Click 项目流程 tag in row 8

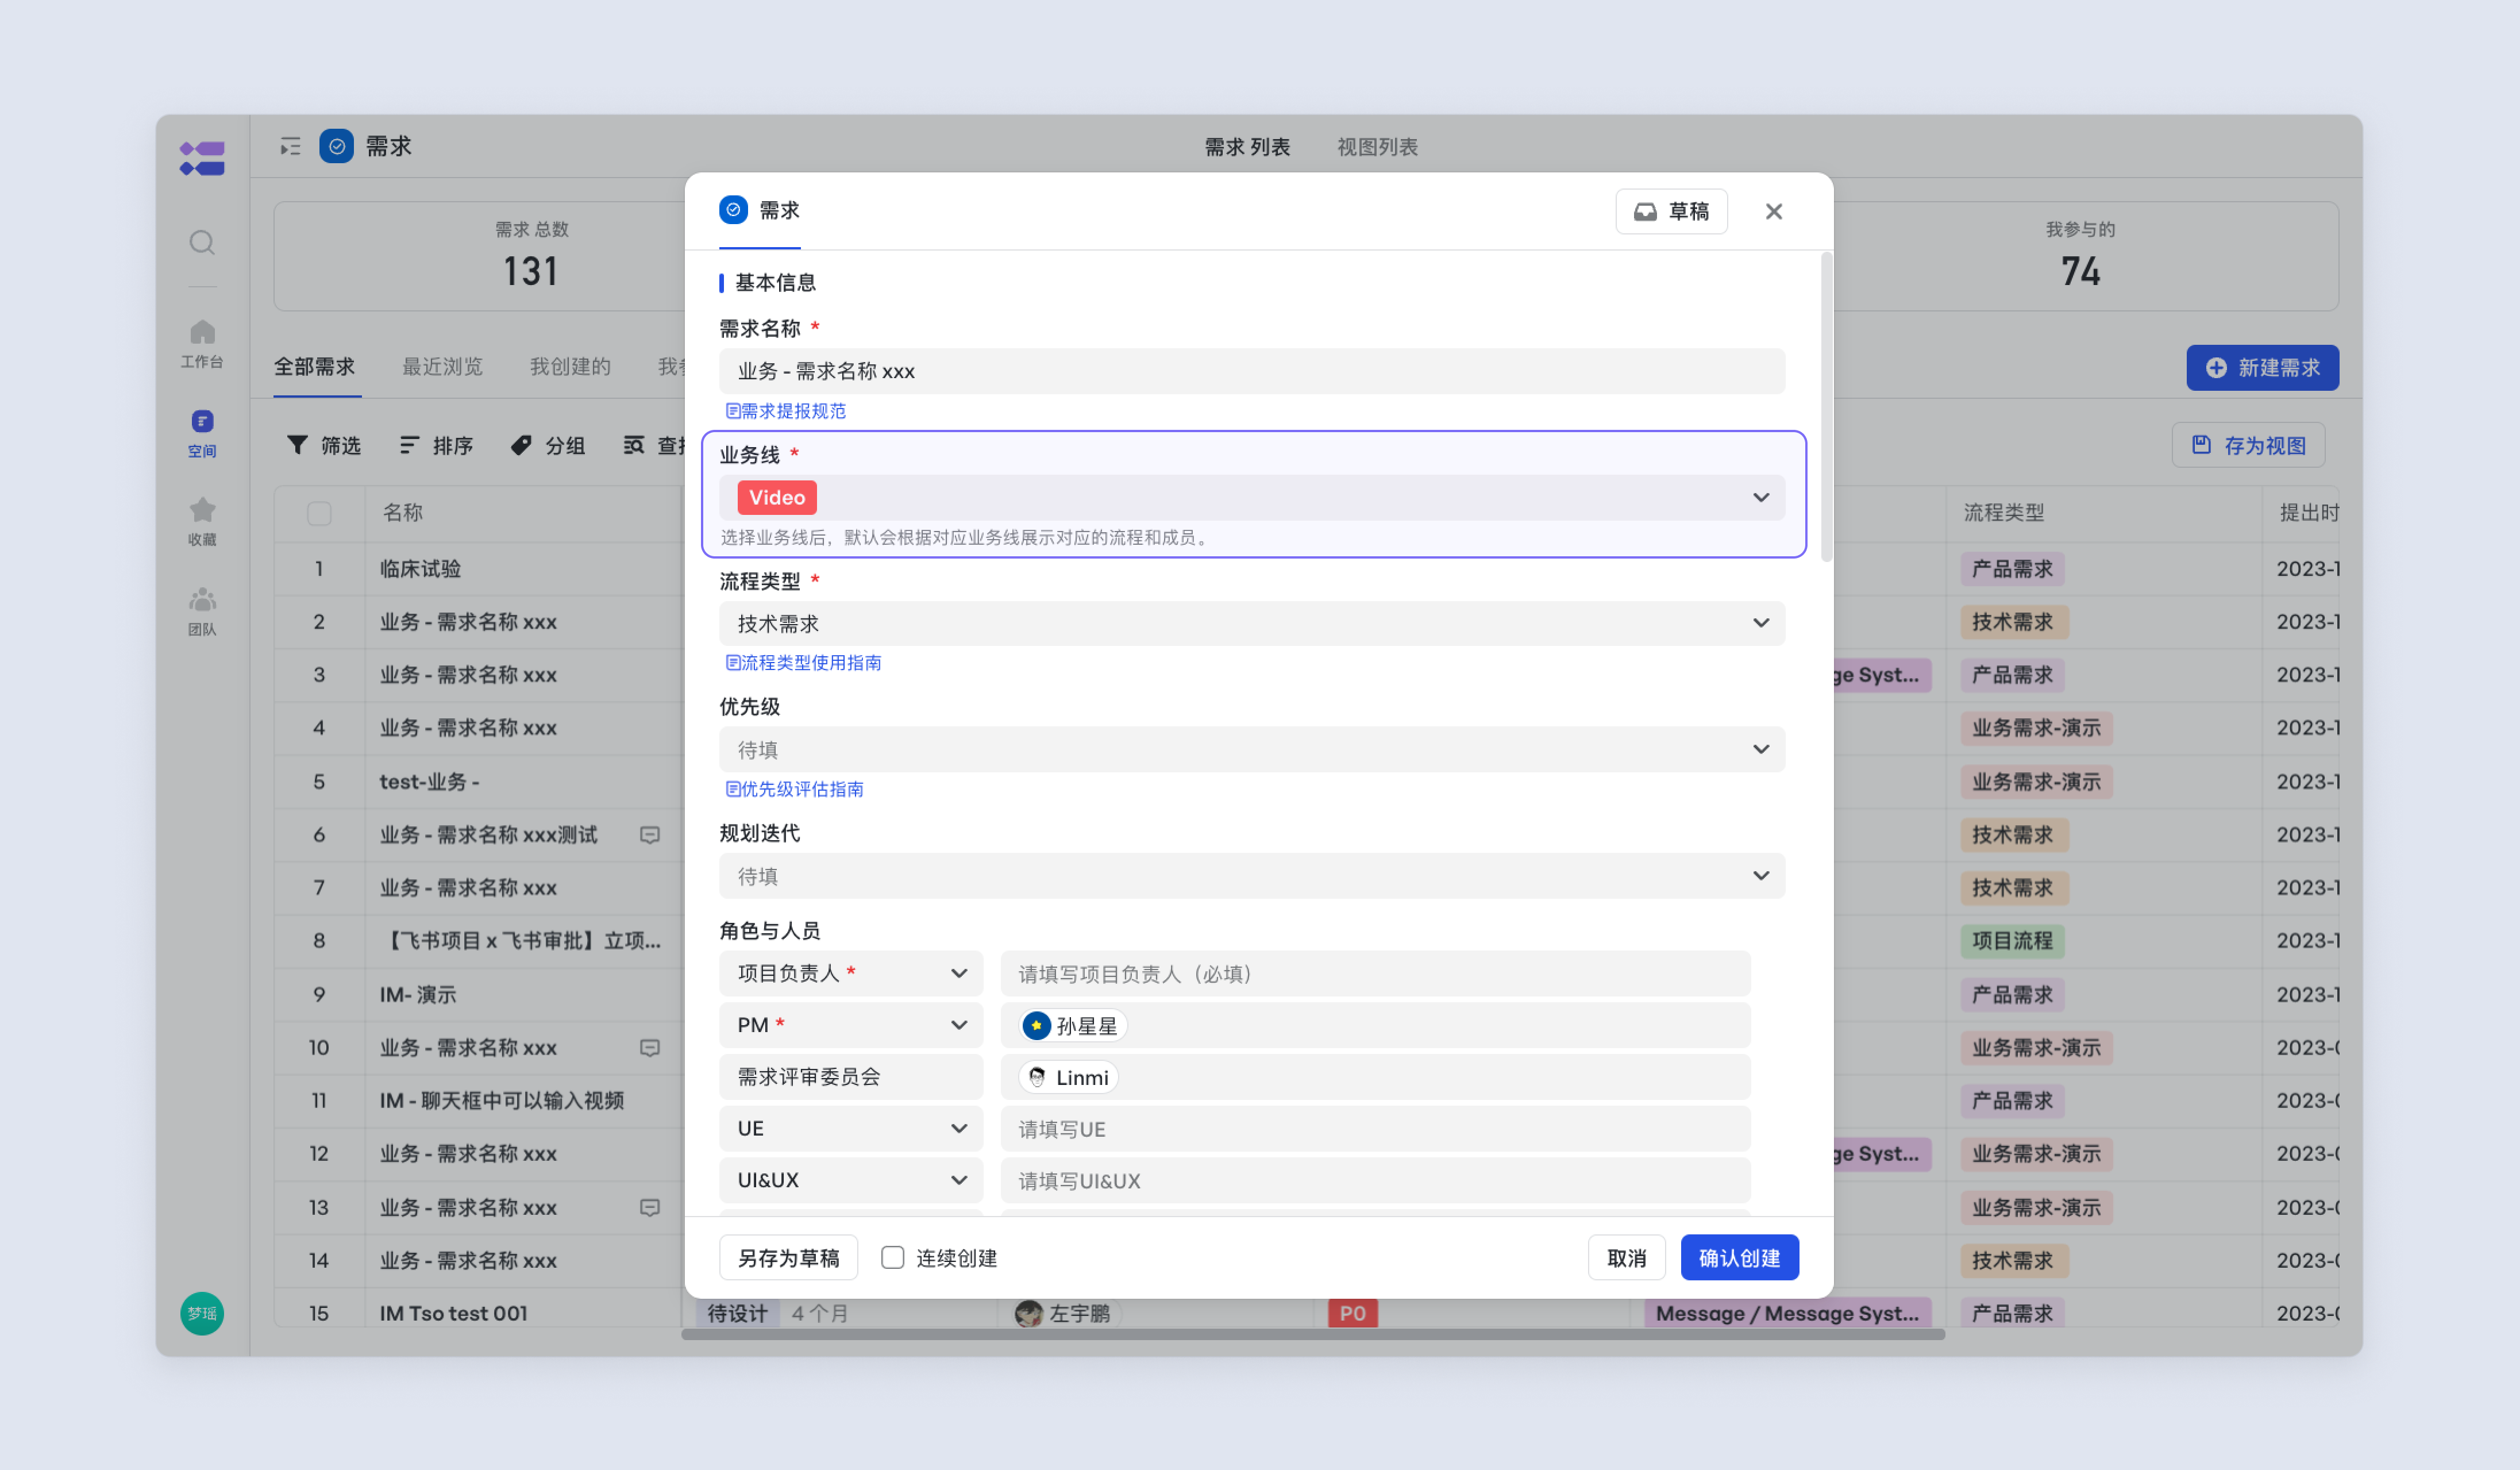click(2012, 940)
